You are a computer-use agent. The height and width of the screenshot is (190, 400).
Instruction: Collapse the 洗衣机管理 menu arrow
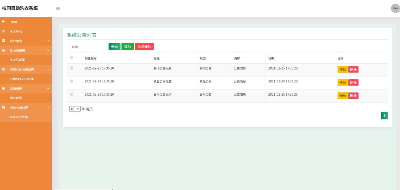(48, 50)
